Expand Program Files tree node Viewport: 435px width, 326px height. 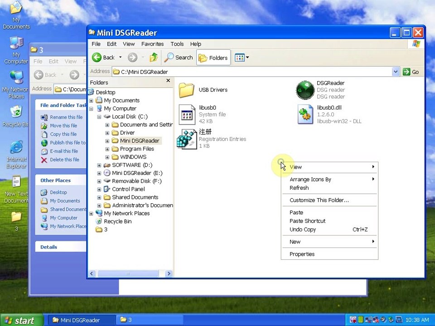(107, 149)
